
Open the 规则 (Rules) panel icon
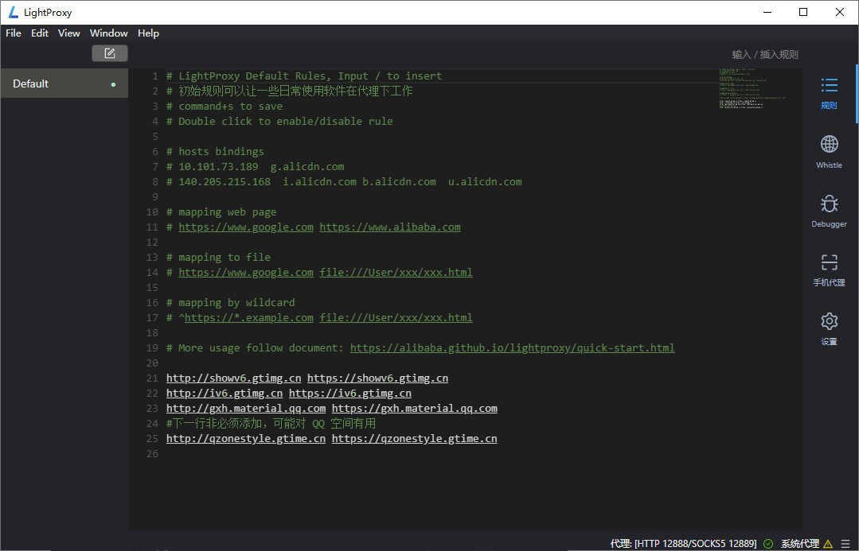829,91
